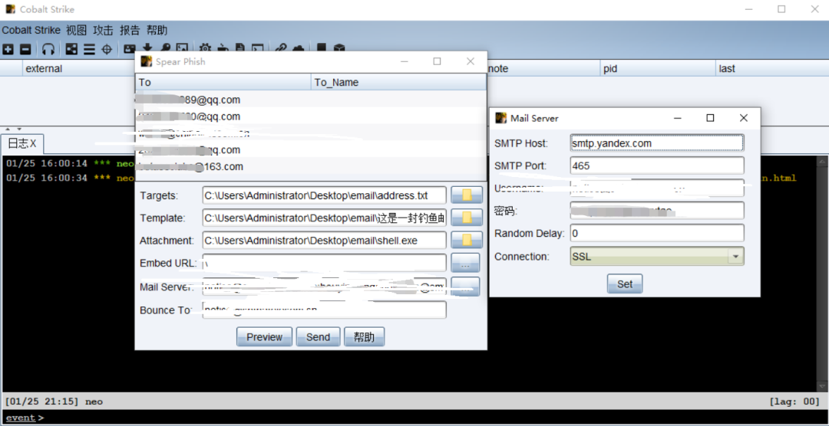Viewport: 829px width, 426px height.
Task: Click the 01/25 16:00:14 log line
Action: (x=69, y=163)
